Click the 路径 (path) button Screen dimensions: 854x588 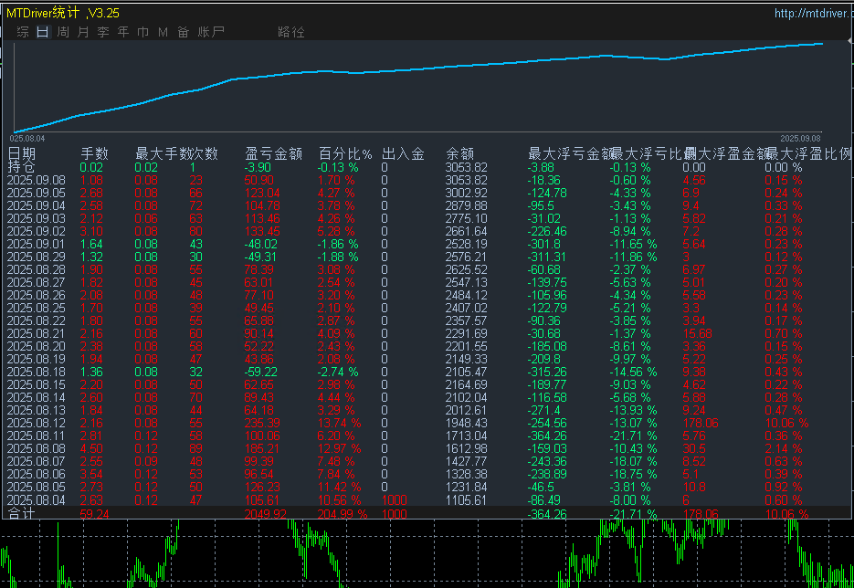point(291,32)
